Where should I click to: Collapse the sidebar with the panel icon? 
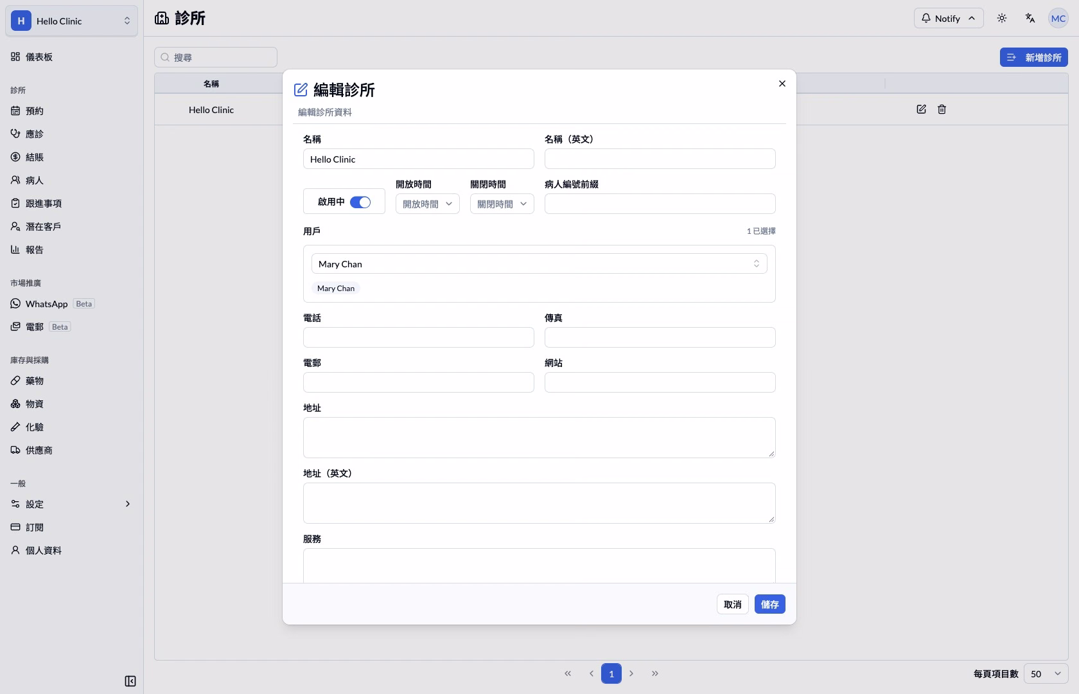click(130, 681)
